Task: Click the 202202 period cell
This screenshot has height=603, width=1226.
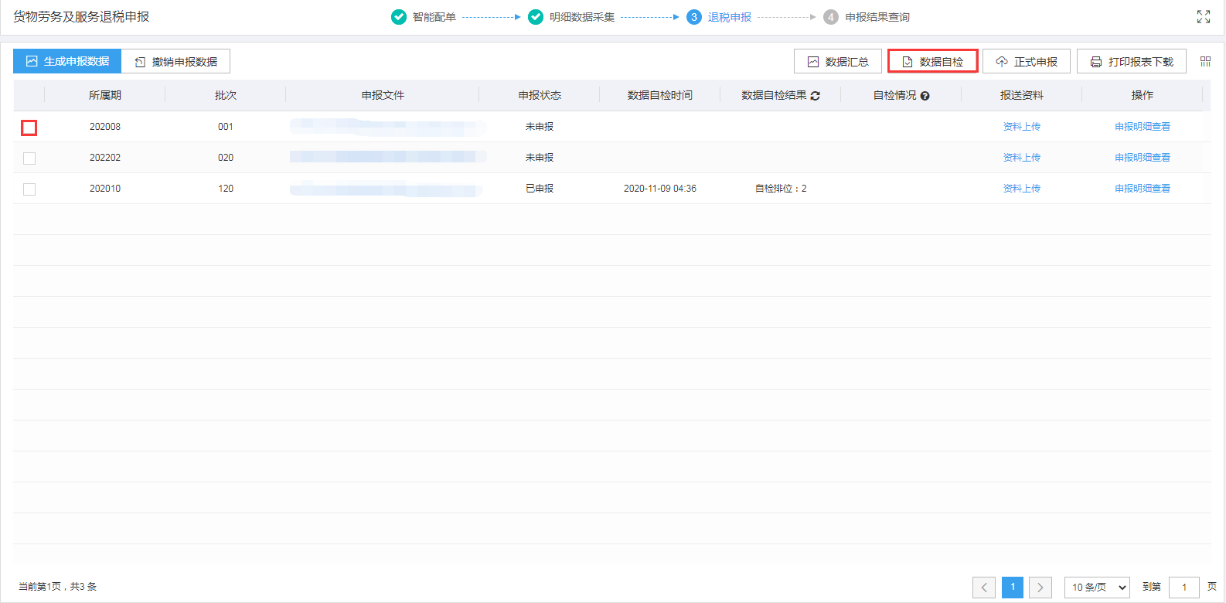Action: (105, 158)
